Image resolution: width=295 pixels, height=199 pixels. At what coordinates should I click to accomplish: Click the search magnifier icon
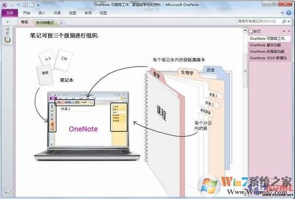284,22
